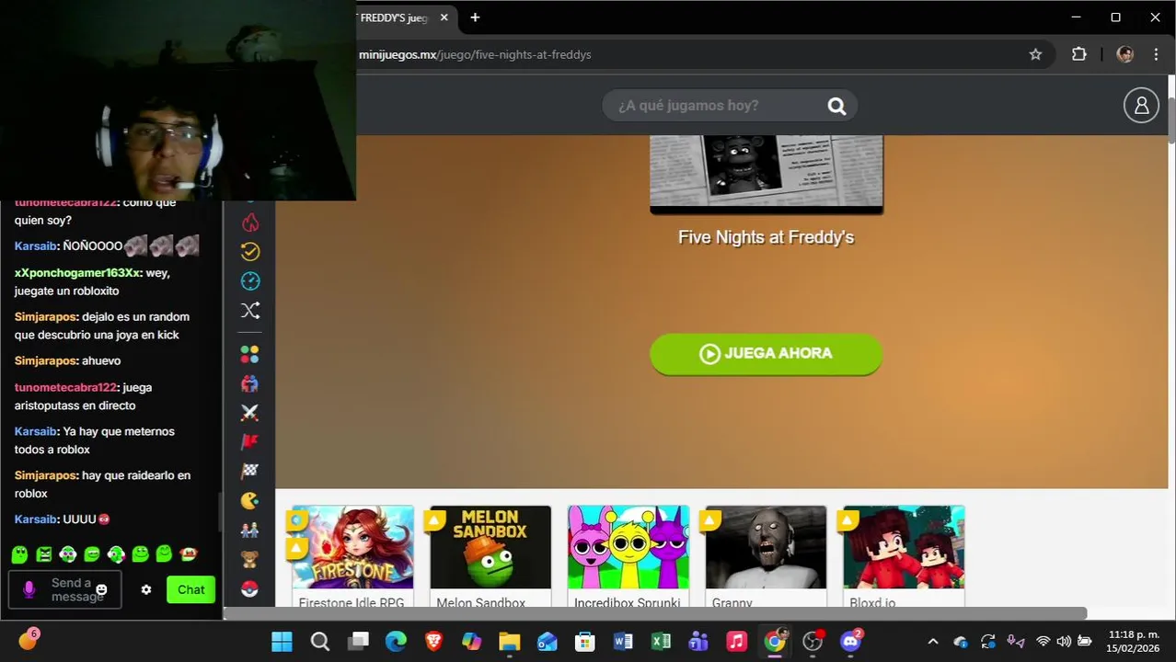
Task: Open chat settings gear icon
Action: [x=145, y=589]
